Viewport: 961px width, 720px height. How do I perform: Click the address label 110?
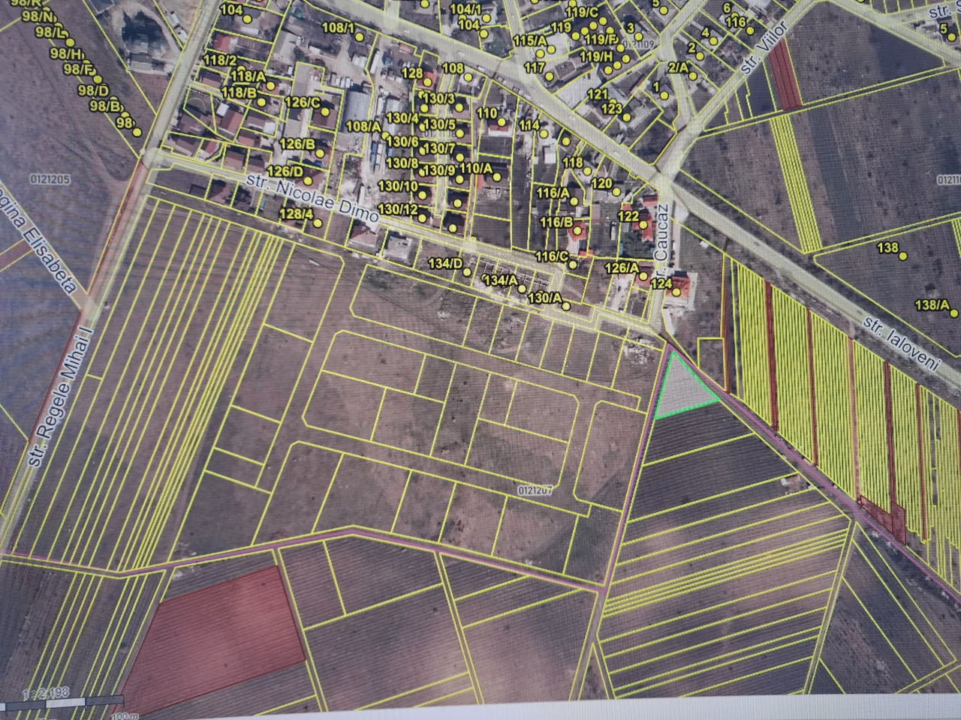487,113
